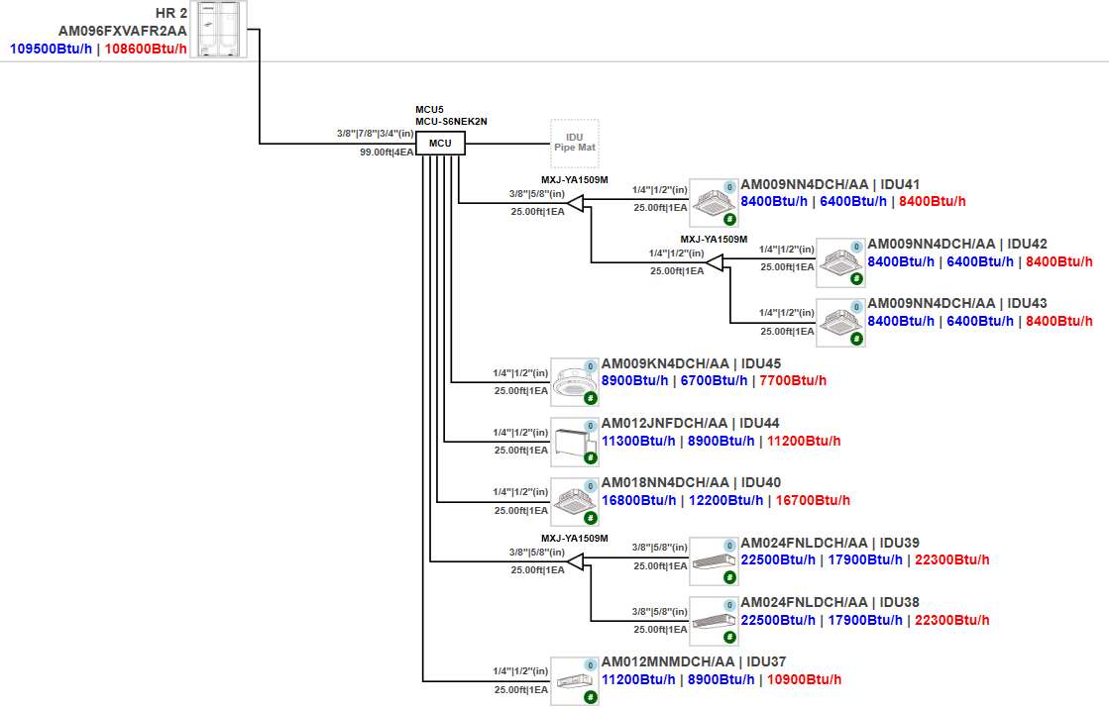Select the IDU39 duct unit icon

coord(714,561)
